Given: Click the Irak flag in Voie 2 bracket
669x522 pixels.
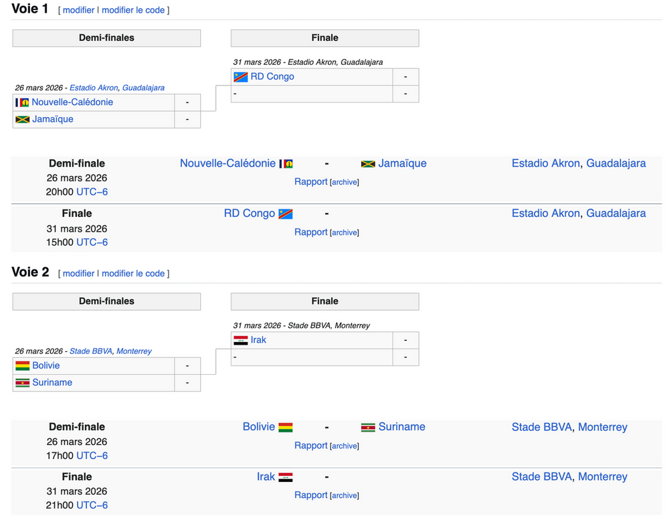Looking at the screenshot, I should click(x=241, y=340).
